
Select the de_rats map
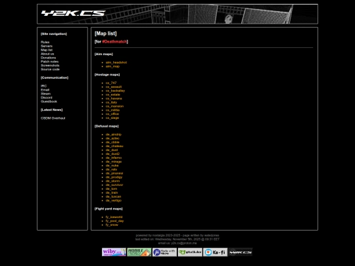(x=111, y=169)
